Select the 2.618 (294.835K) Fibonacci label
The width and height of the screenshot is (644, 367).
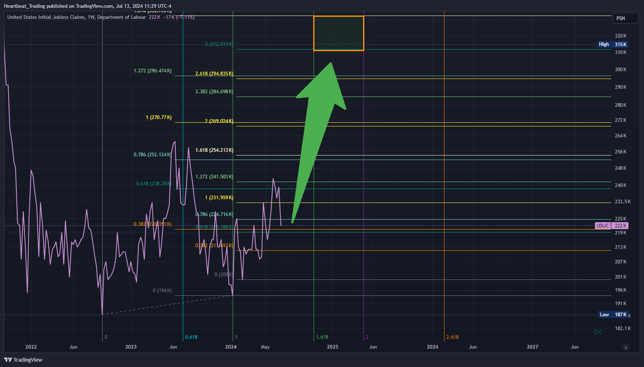(214, 74)
